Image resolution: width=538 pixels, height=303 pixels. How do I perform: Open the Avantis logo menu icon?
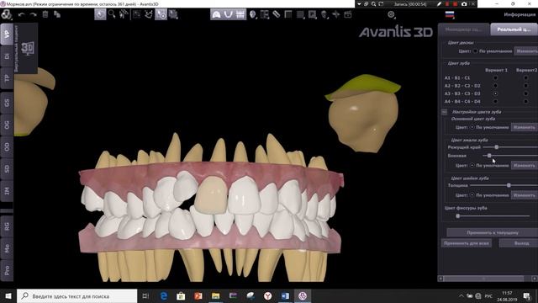7,14
